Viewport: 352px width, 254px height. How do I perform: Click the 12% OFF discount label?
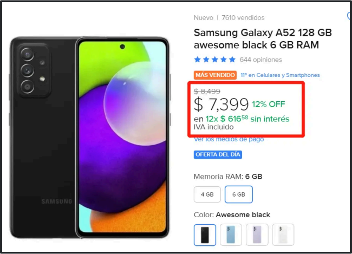pyautogui.click(x=268, y=104)
